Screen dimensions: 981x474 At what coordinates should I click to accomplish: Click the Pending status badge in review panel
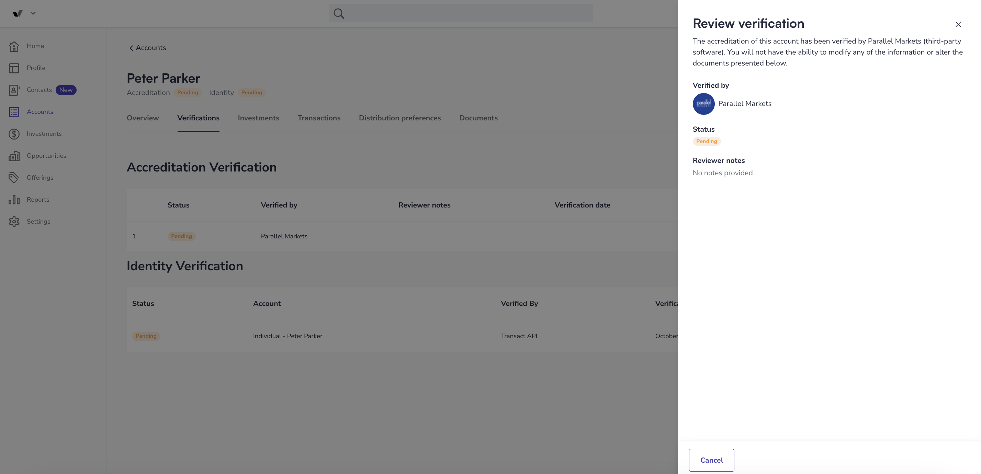(x=707, y=141)
